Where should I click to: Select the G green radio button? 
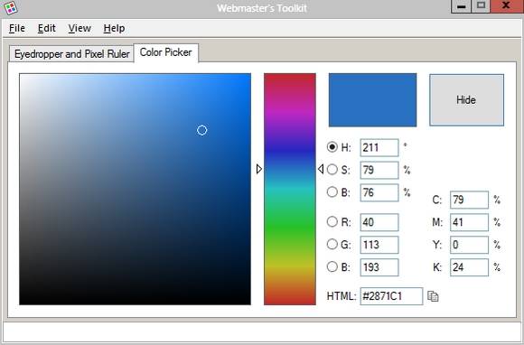(x=332, y=244)
